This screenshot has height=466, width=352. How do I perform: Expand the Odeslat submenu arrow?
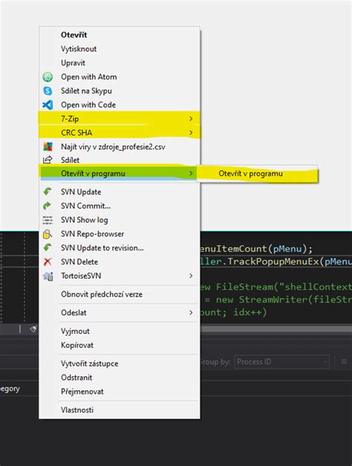(191, 313)
